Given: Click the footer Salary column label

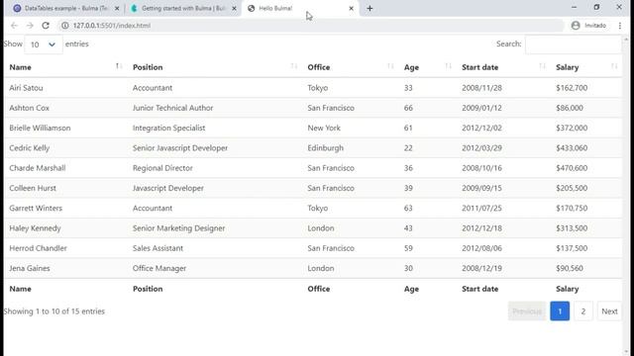Looking at the screenshot, I should click(567, 289).
